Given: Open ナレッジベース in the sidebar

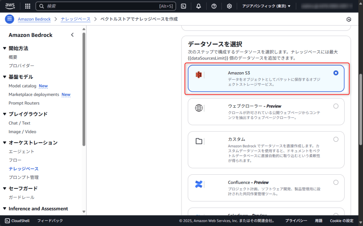Looking at the screenshot, I should tap(24, 169).
